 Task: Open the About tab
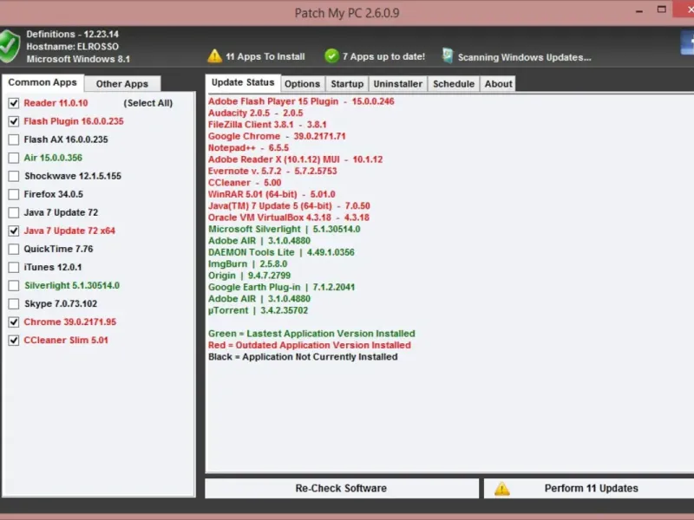coord(498,84)
